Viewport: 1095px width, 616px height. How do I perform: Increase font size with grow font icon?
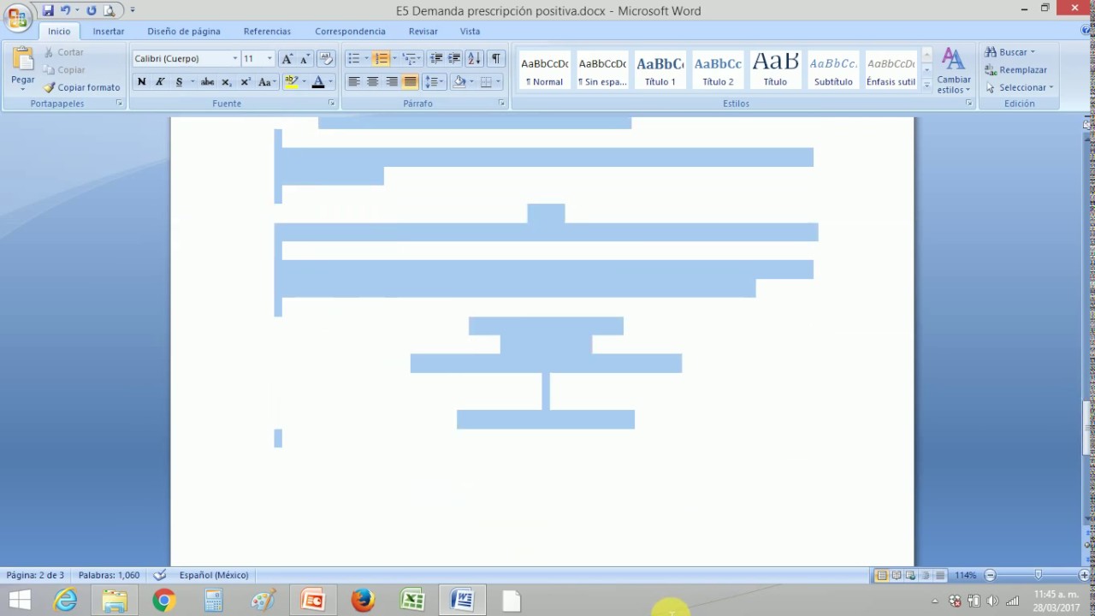click(x=287, y=58)
